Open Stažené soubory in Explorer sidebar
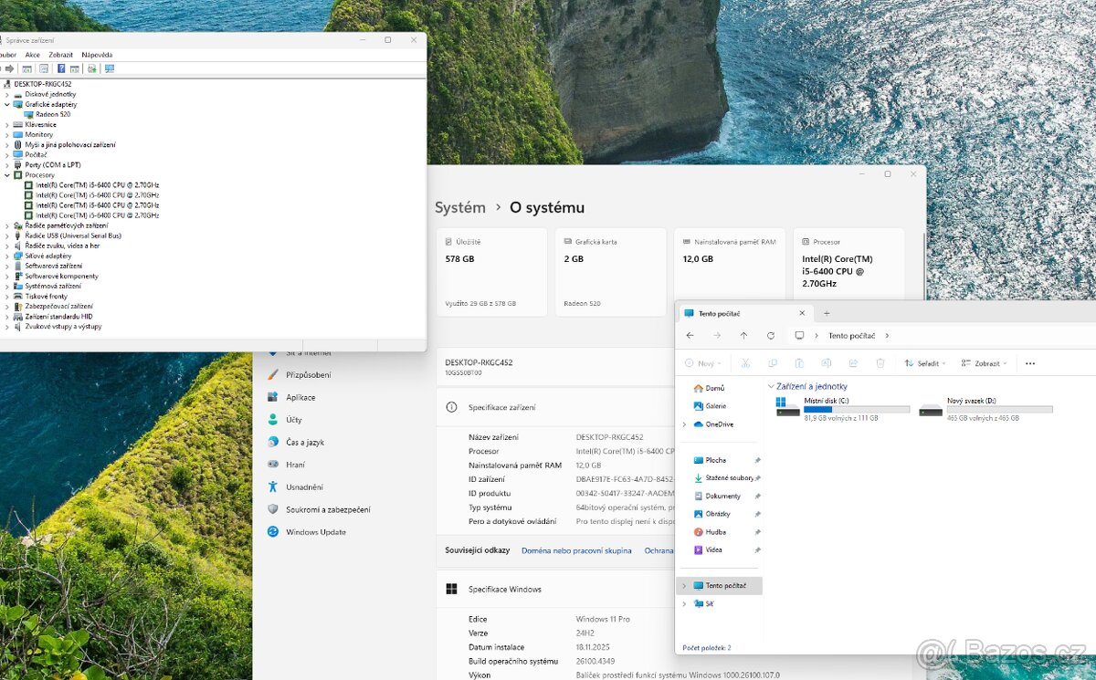Screen dimensions: 1096x680 pos(729,478)
